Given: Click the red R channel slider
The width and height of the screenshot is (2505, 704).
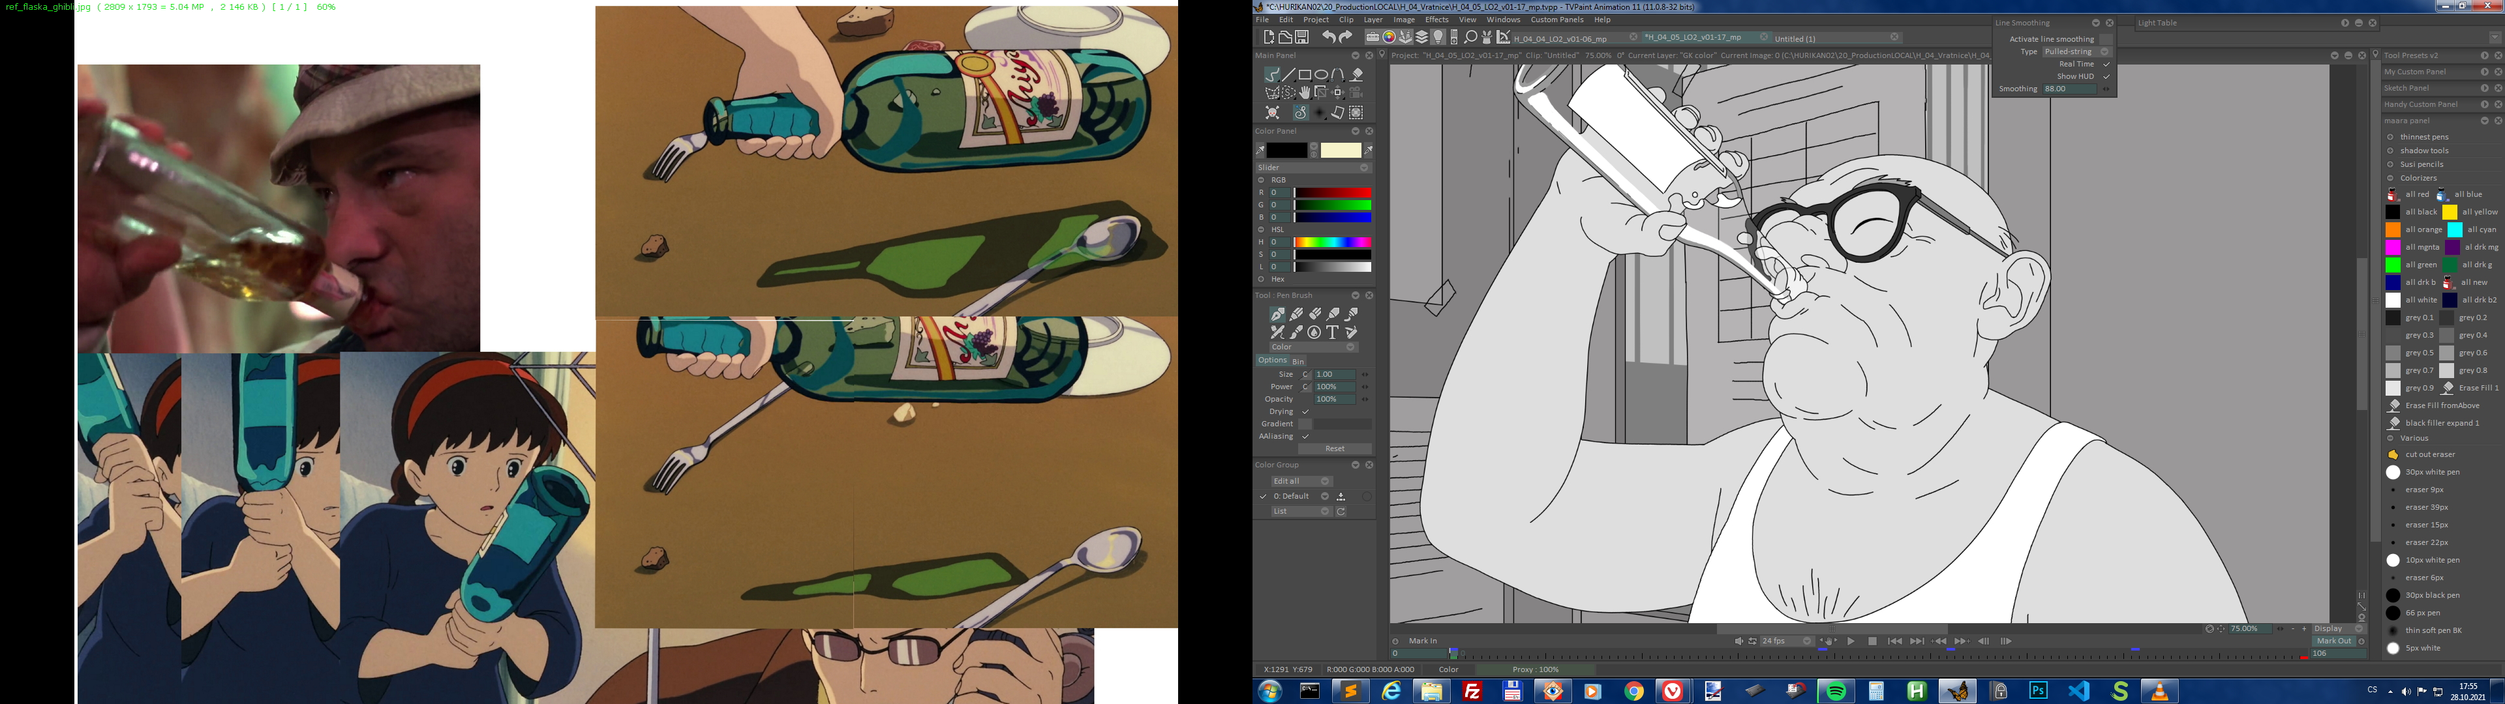Looking at the screenshot, I should tap(1332, 192).
